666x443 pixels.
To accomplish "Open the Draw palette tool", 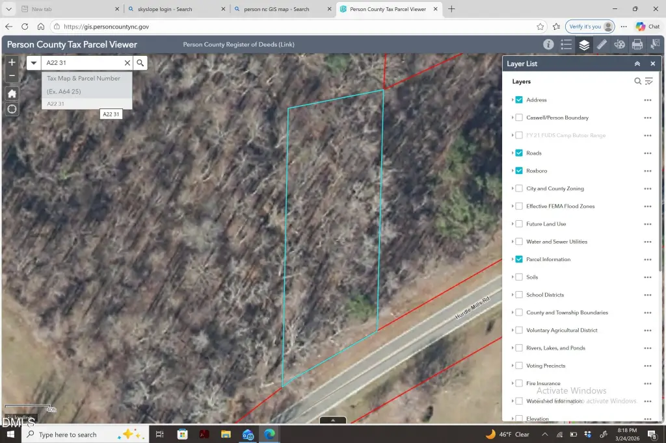I will coord(619,45).
